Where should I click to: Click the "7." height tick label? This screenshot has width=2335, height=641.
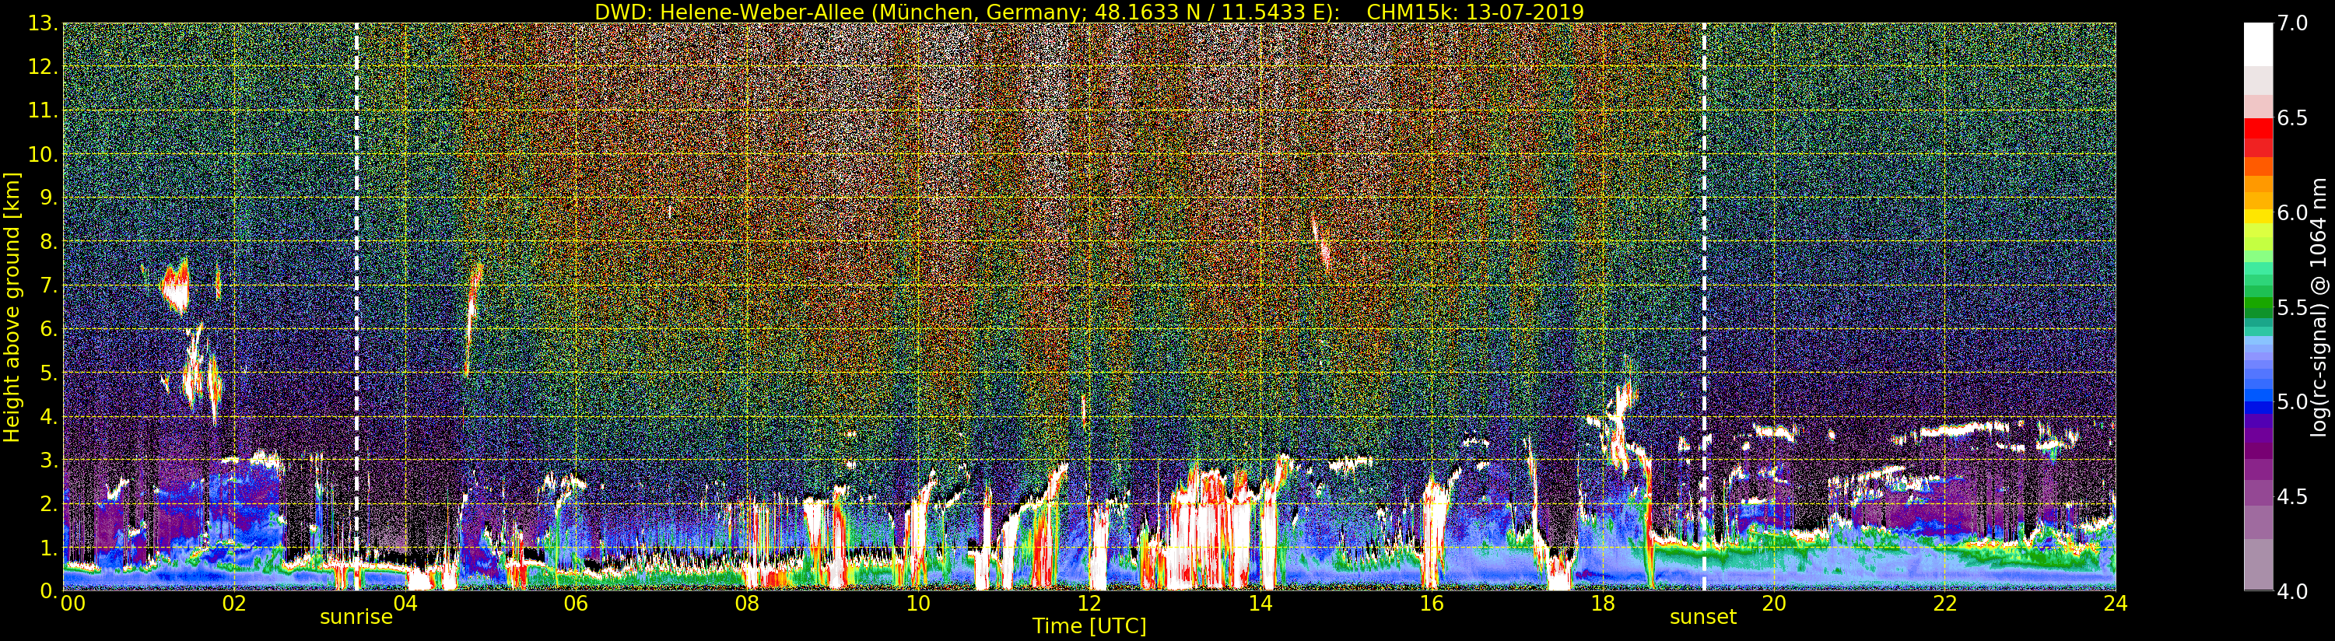pos(47,285)
